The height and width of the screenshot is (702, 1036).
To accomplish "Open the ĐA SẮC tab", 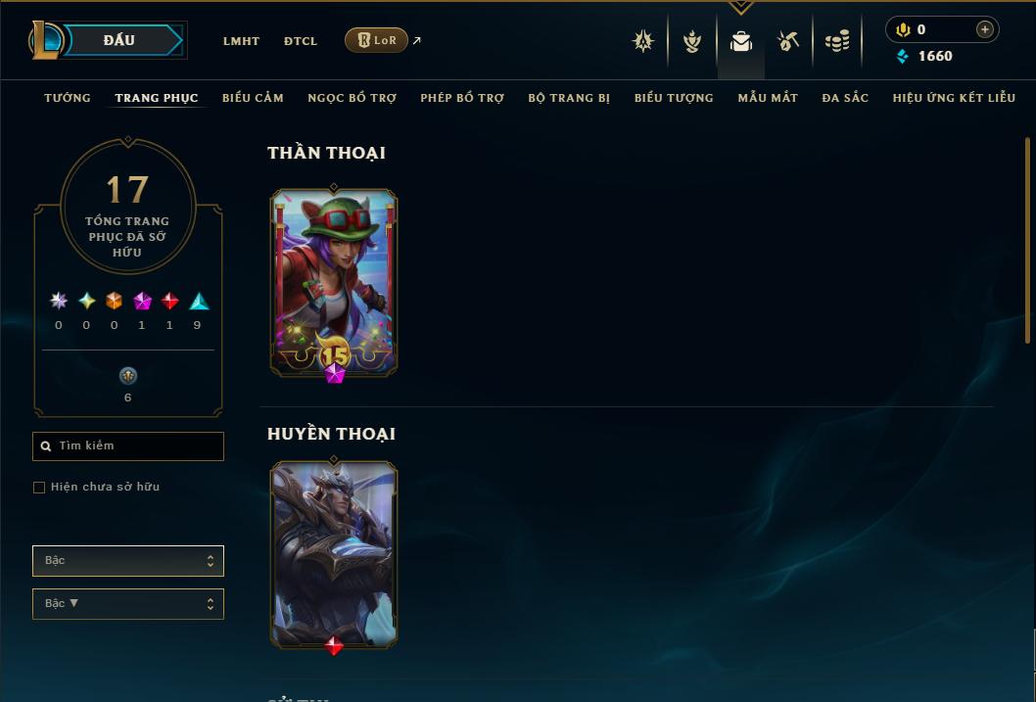I will pos(845,98).
